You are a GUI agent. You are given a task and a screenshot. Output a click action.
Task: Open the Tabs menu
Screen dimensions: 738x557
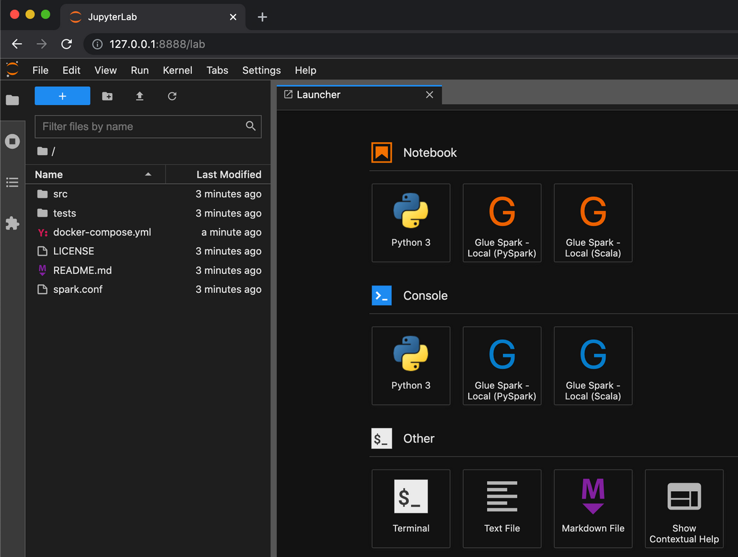[217, 70]
